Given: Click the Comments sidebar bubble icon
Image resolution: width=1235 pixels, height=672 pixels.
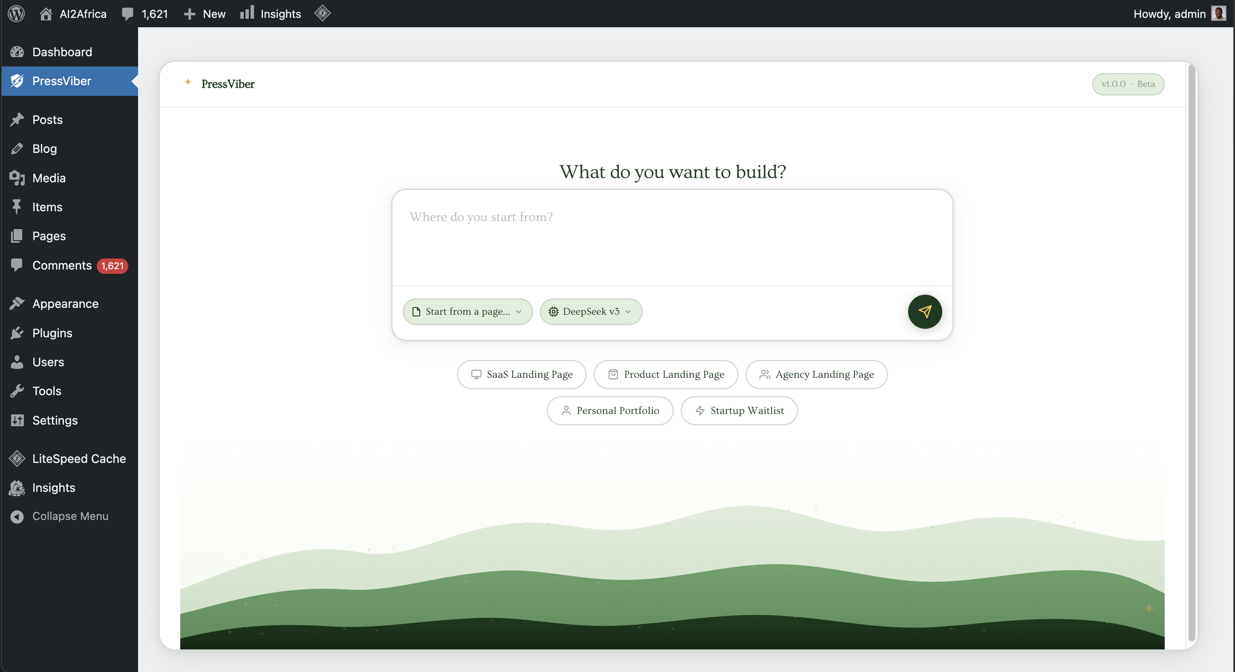Looking at the screenshot, I should point(17,265).
